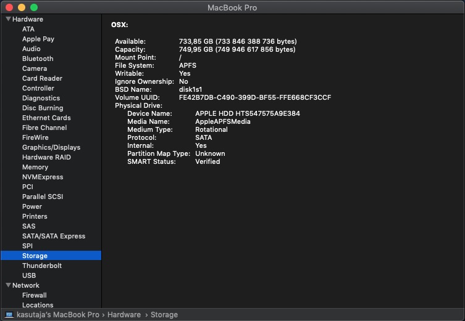The width and height of the screenshot is (465, 321).
Task: Select Audio in the sidebar
Action: (x=31, y=49)
